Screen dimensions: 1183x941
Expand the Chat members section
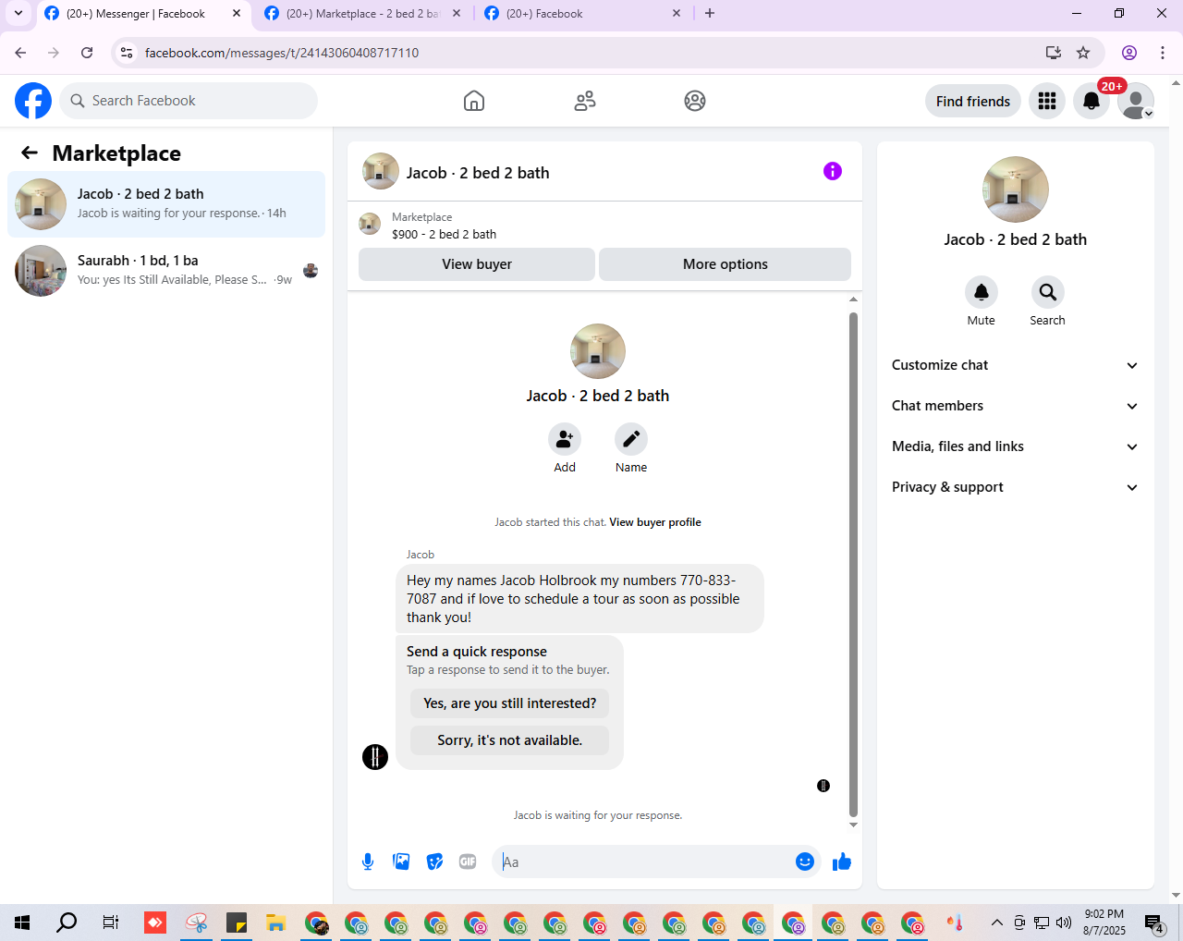(1015, 406)
